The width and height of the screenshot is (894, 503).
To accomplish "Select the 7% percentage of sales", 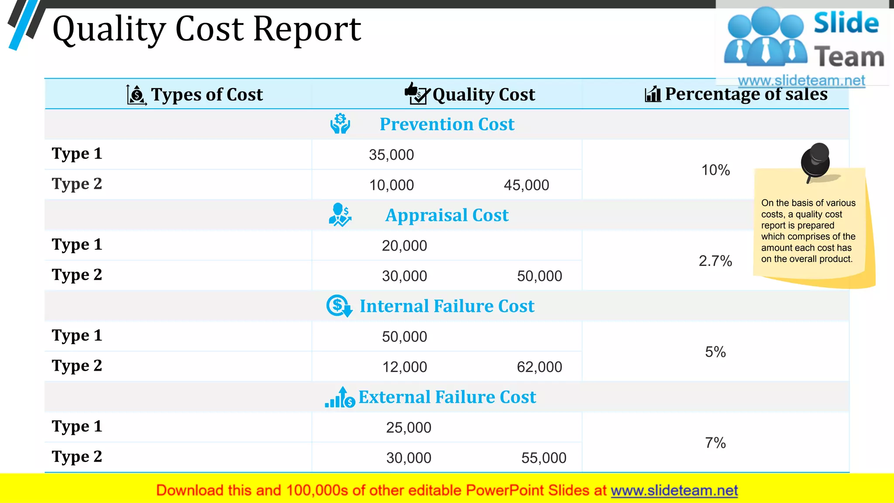I will click(715, 443).
